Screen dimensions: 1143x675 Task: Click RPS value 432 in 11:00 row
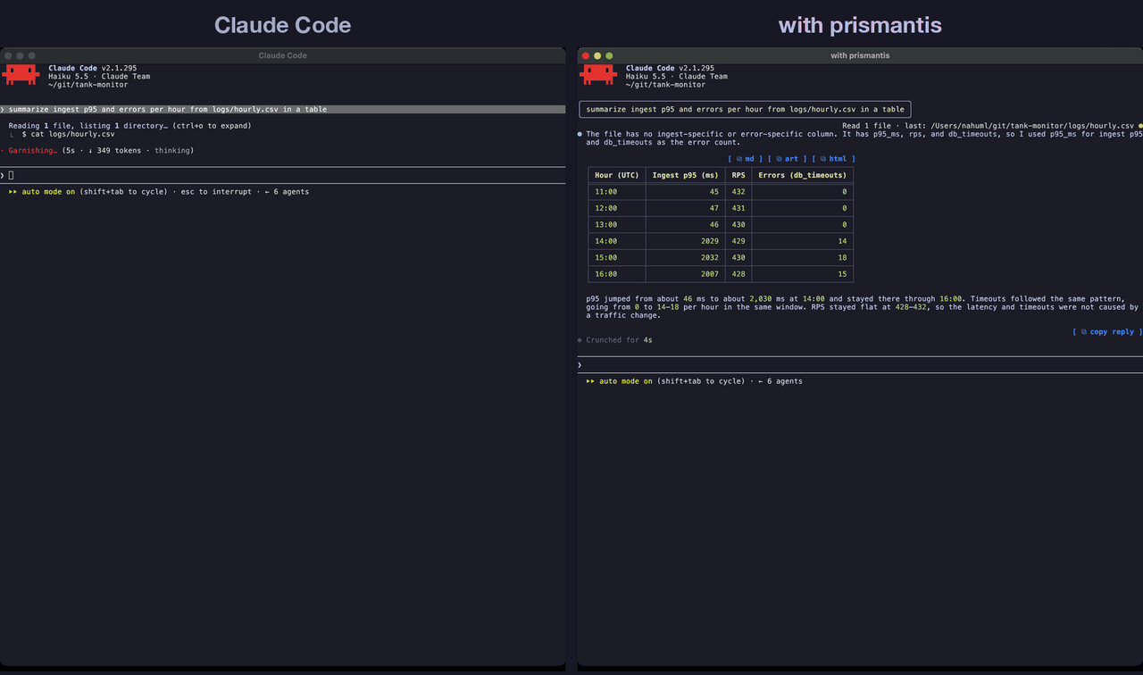[x=738, y=192]
